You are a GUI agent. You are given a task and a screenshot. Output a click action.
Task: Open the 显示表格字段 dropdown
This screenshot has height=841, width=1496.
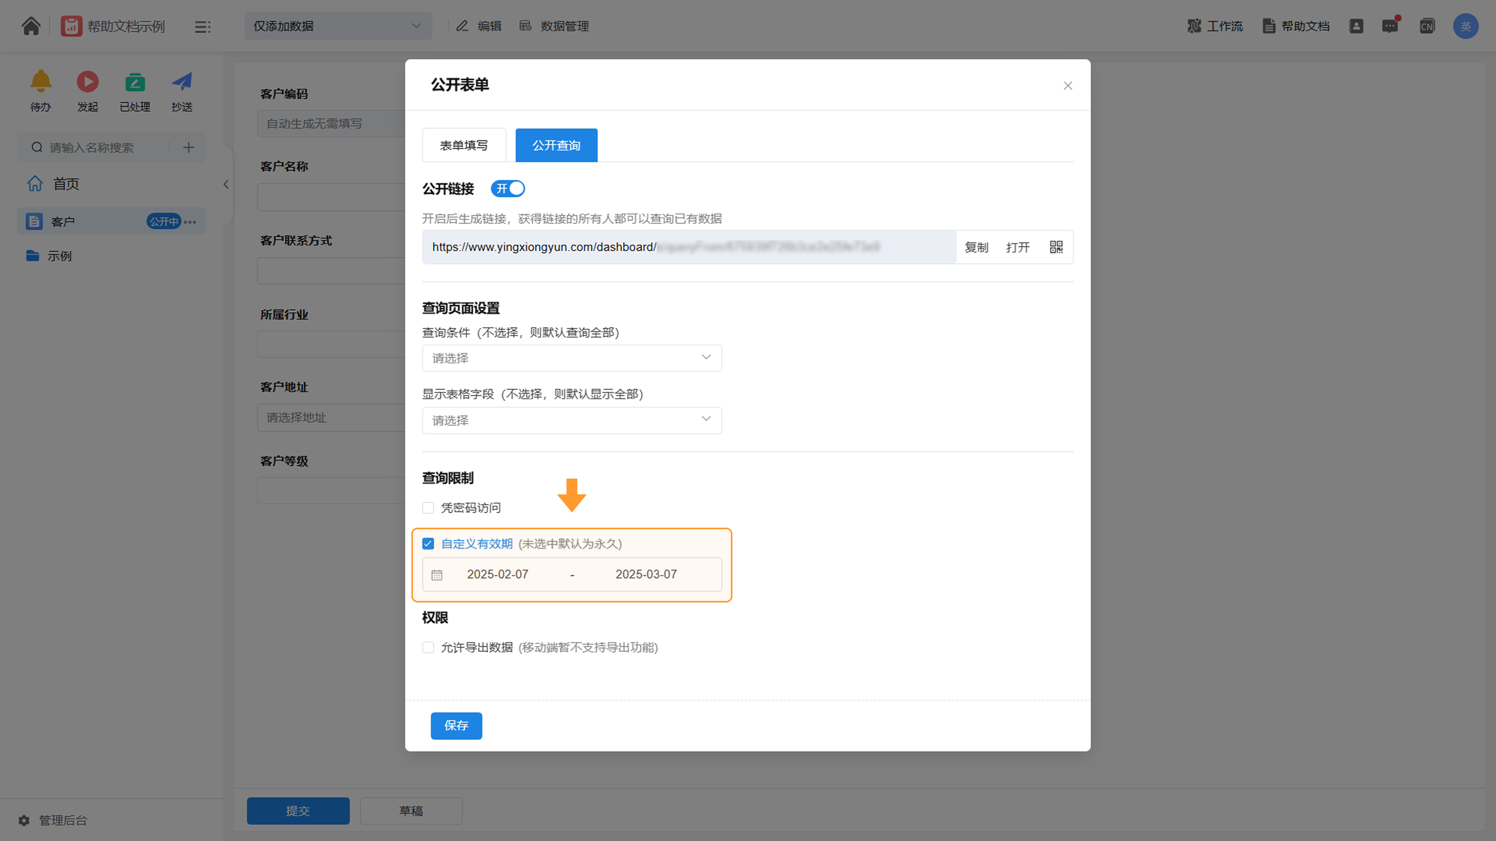click(572, 420)
